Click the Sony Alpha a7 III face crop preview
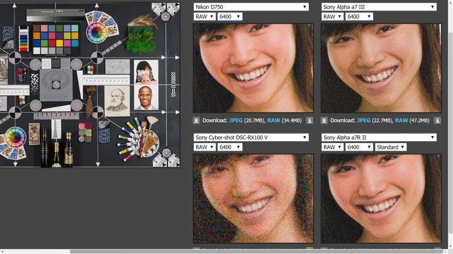The height and width of the screenshot is (254, 453). click(x=381, y=68)
